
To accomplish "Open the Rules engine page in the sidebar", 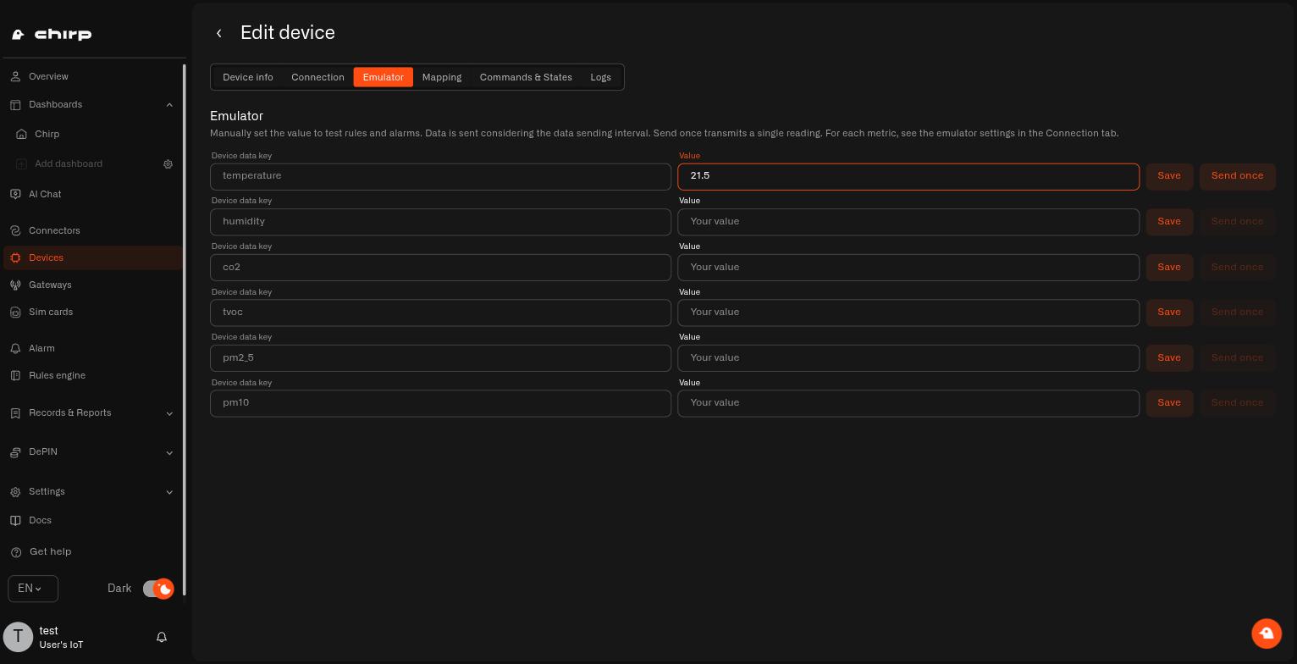I will [57, 375].
